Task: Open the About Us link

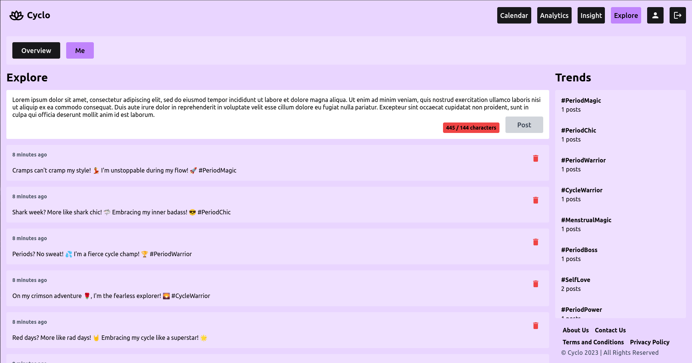Action: point(576,330)
